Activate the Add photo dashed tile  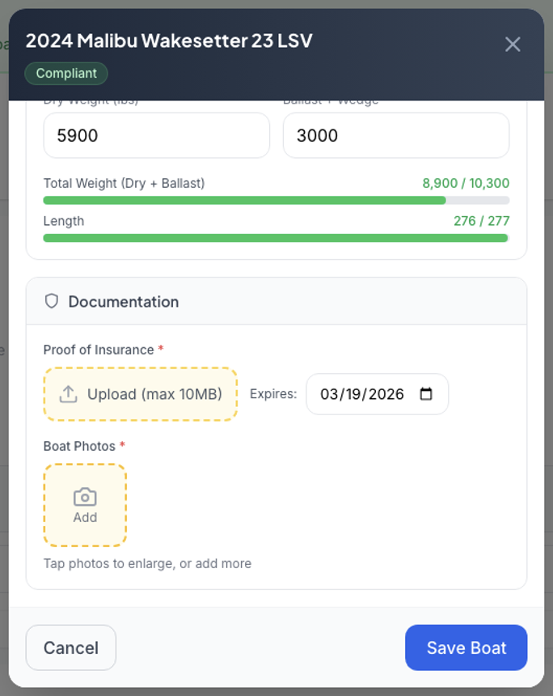point(85,504)
